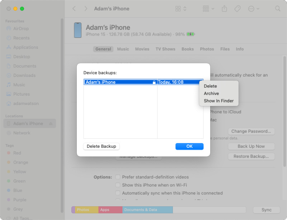Click the lock icon on backup row
Image resolution: width=287 pixels, height=220 pixels.
coord(154,82)
